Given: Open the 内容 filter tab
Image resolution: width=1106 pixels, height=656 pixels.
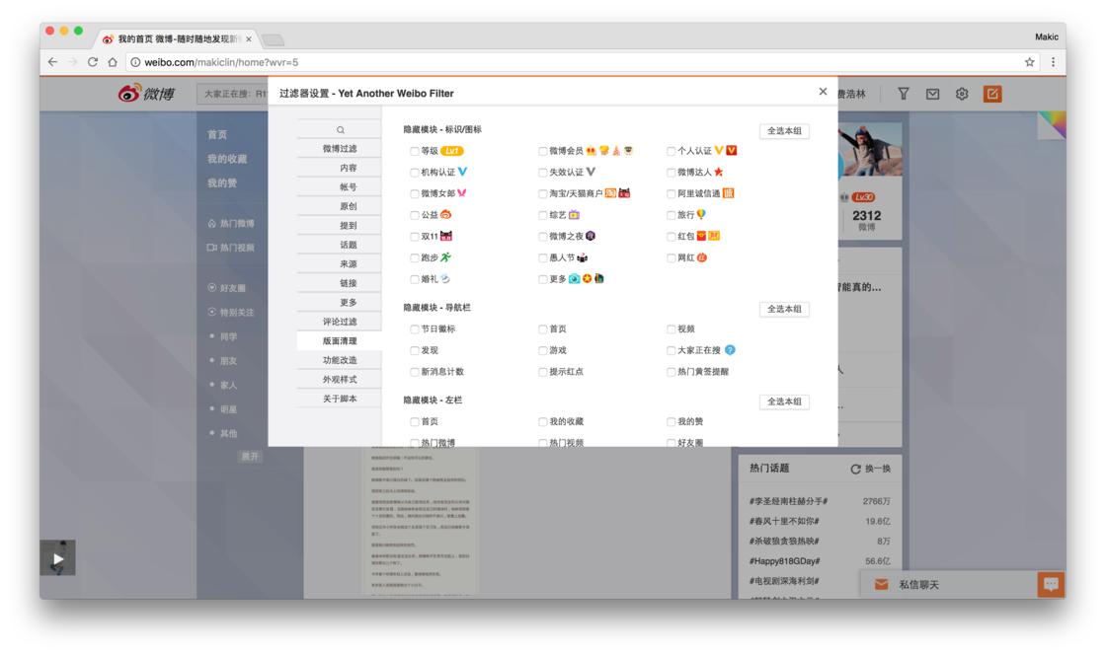Looking at the screenshot, I should tap(340, 168).
